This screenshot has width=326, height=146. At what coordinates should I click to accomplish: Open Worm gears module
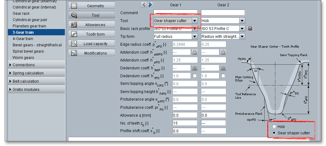pyautogui.click(x=23, y=58)
